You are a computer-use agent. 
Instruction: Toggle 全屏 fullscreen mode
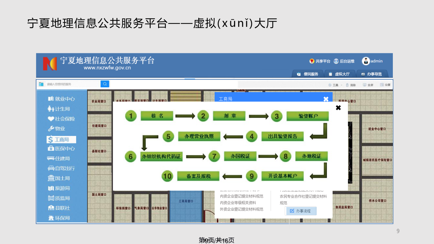tap(368, 85)
